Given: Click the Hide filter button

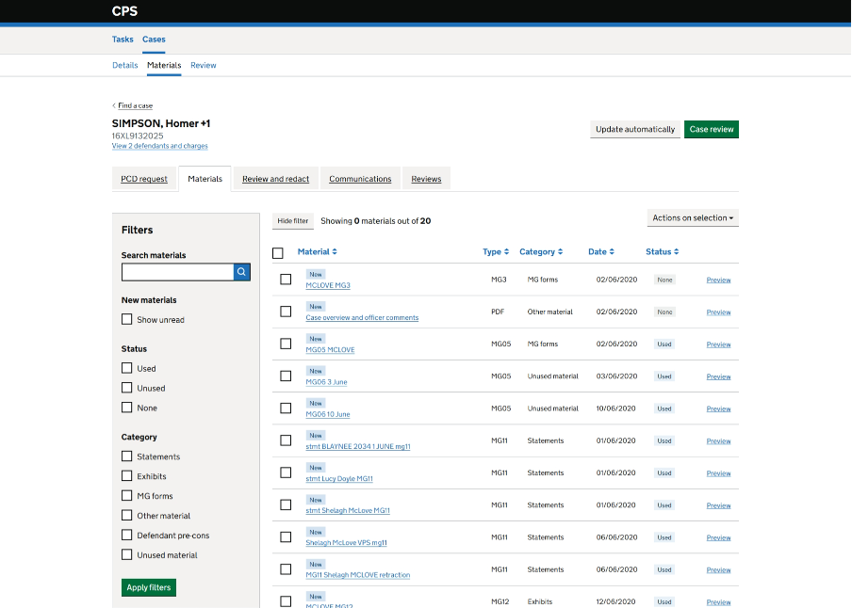Looking at the screenshot, I should (x=292, y=221).
